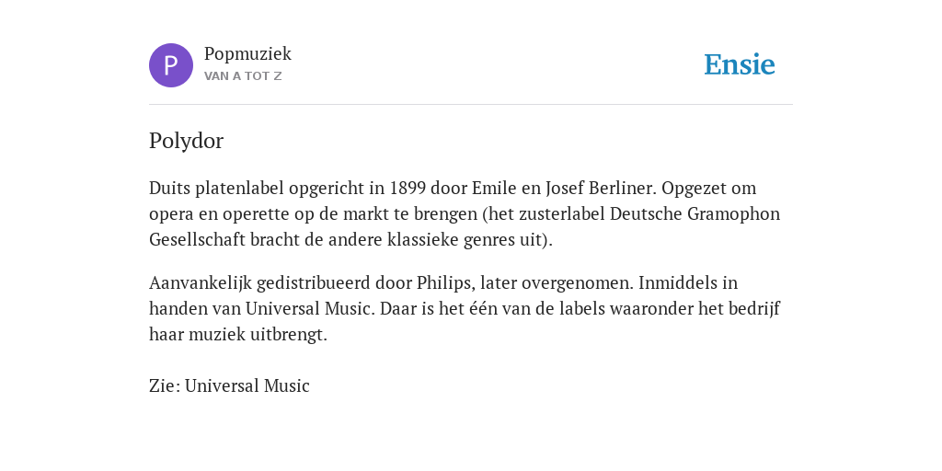Open the Zie: Universal Music reference link
Viewport: 942px width, 471px height.
tap(229, 385)
